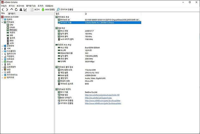Select the CPUID chip icon
Viewport: 200px width, 134px height.
[x=8, y=28]
